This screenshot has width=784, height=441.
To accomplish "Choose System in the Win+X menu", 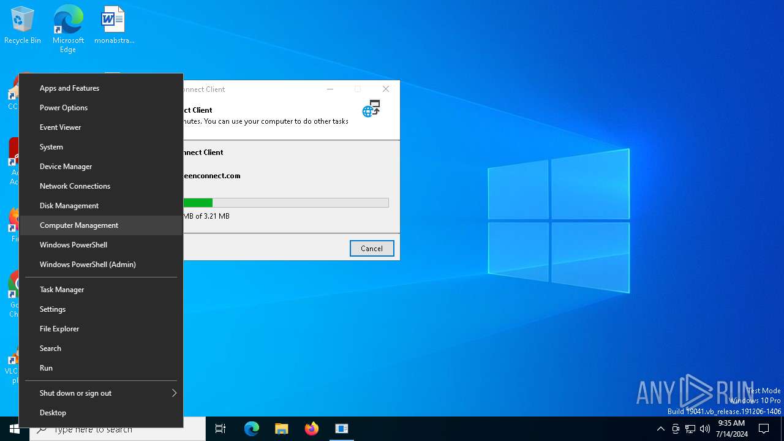I will click(x=101, y=147).
